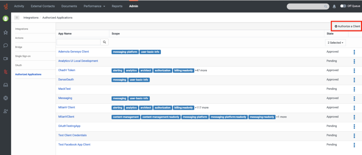The image size is (362, 155).
Task: Click the red phone calls icon
Action: coord(6,72)
